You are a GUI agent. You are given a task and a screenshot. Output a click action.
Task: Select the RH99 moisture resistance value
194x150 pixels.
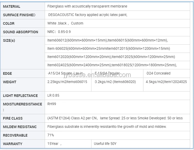point(52,104)
